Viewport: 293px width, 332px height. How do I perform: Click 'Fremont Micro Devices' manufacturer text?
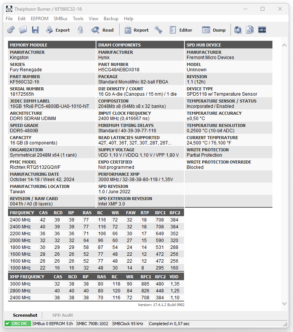click(x=210, y=58)
